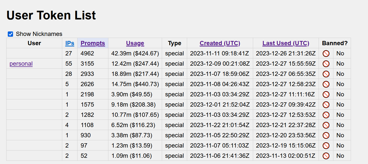Uncheck the Show Nicknames checkbox
This screenshot has width=368, height=164.
10,34
